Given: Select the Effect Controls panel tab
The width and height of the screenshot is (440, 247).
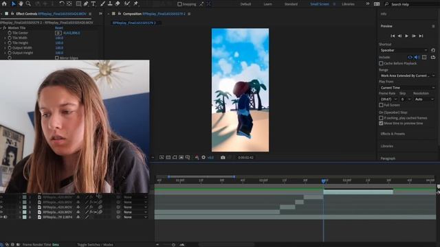Looking at the screenshot, I should coord(51,14).
